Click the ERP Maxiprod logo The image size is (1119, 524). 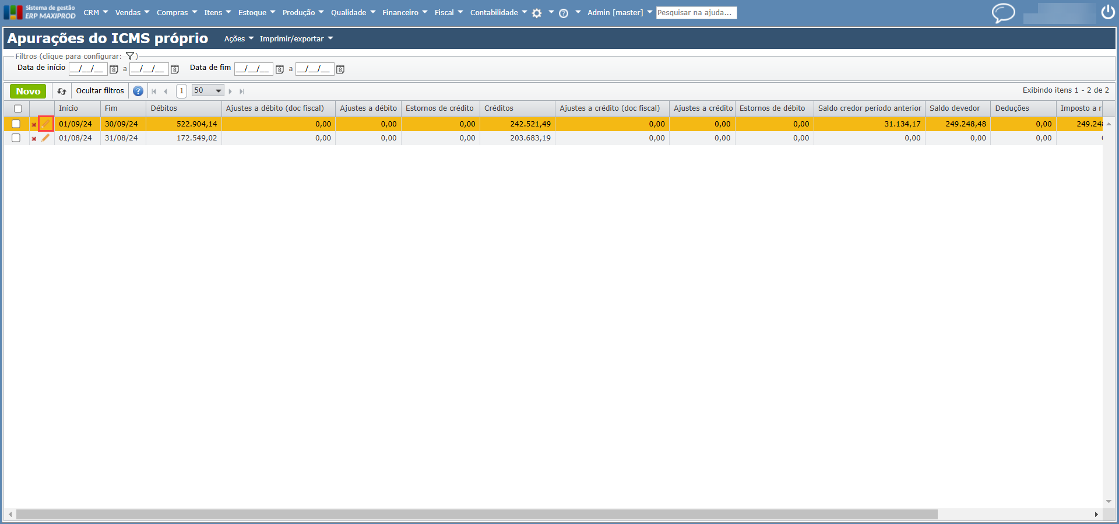[40, 12]
